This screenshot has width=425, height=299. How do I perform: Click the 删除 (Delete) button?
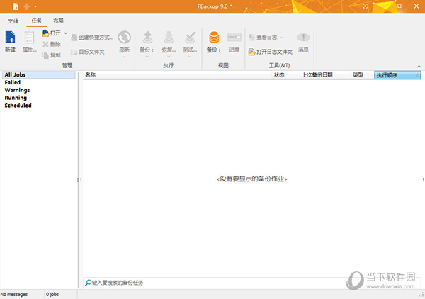point(52,44)
